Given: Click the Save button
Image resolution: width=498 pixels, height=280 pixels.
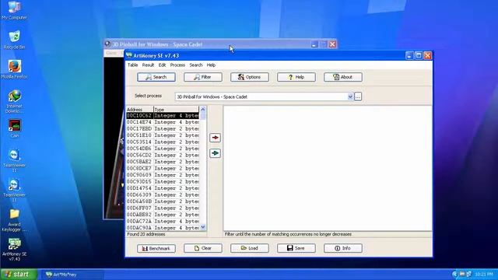Looking at the screenshot, I should (x=296, y=248).
